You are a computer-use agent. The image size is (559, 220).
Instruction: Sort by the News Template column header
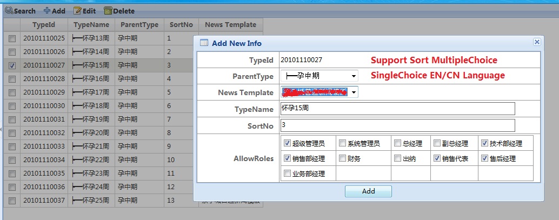pyautogui.click(x=231, y=25)
